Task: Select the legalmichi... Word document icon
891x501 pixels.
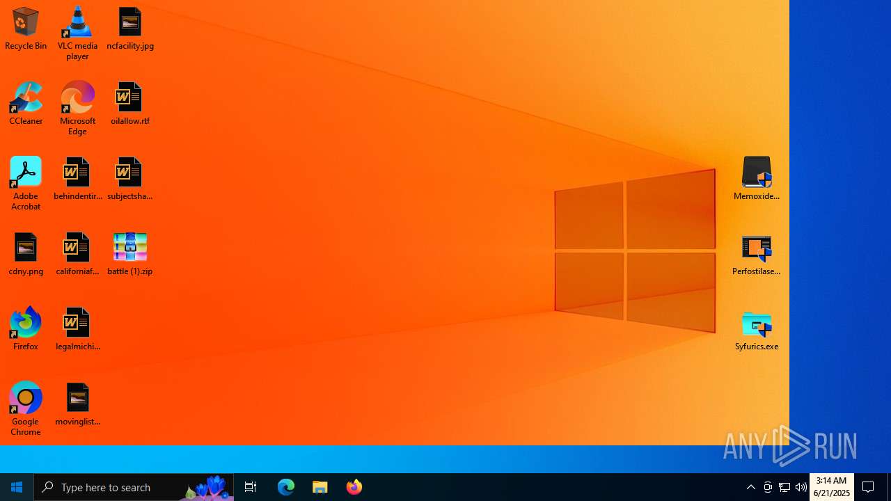Action: coord(77,330)
